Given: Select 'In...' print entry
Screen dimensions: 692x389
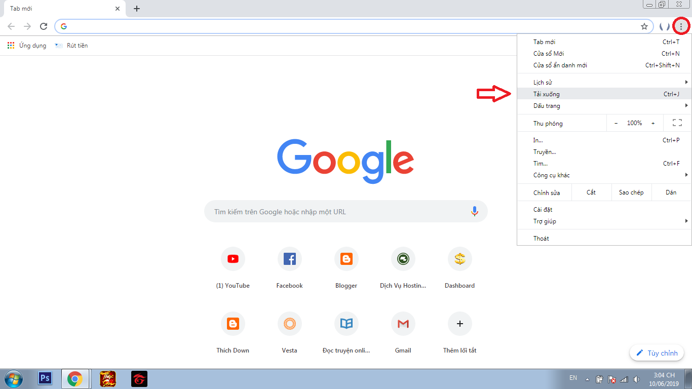Looking at the screenshot, I should click(x=604, y=140).
